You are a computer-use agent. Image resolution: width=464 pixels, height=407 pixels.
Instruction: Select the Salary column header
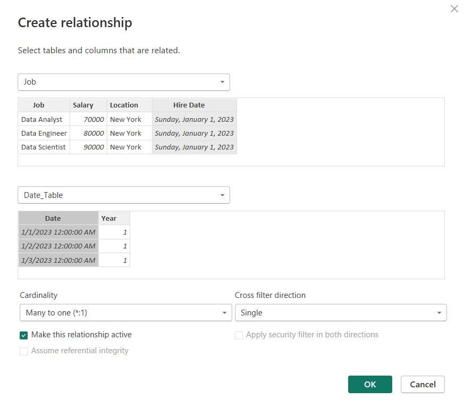[88, 105]
